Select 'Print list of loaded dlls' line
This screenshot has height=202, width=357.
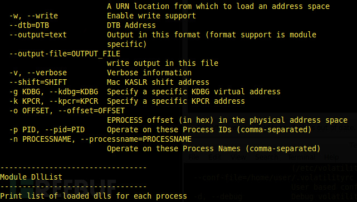click(x=94, y=196)
